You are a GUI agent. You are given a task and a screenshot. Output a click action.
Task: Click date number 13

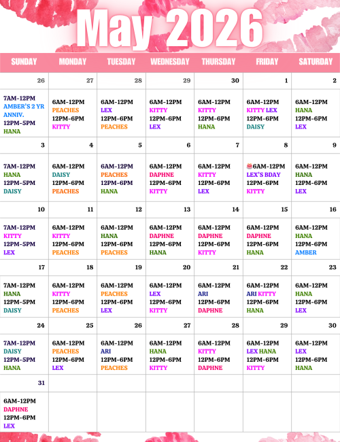187,209
